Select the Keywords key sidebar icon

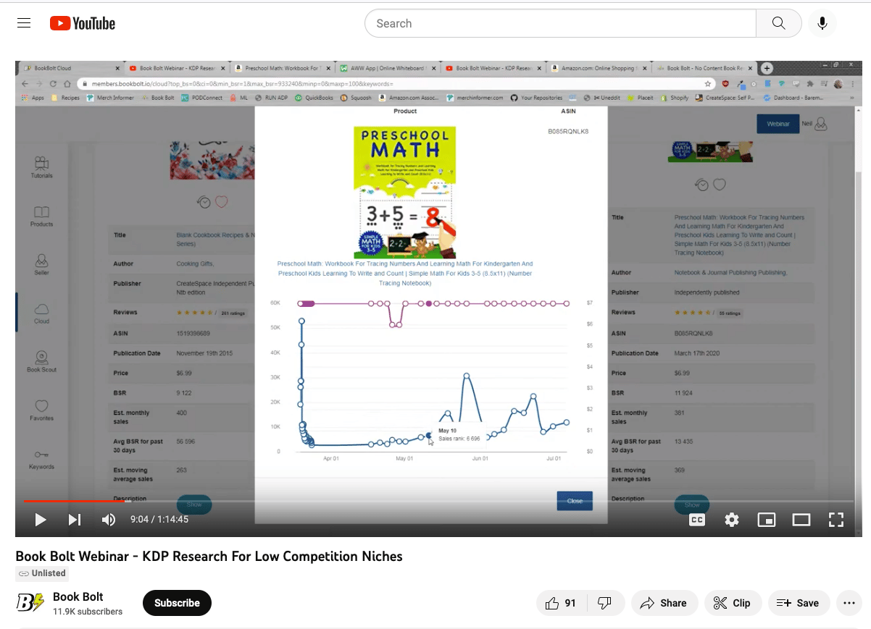tap(41, 458)
